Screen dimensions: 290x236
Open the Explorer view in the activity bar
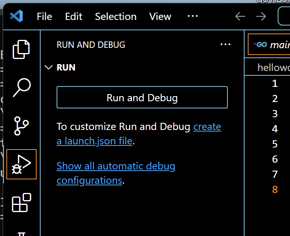pos(21,49)
